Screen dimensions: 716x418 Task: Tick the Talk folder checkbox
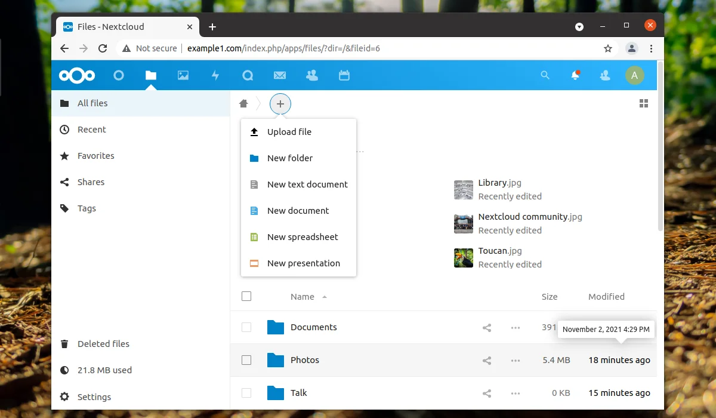[246, 393]
